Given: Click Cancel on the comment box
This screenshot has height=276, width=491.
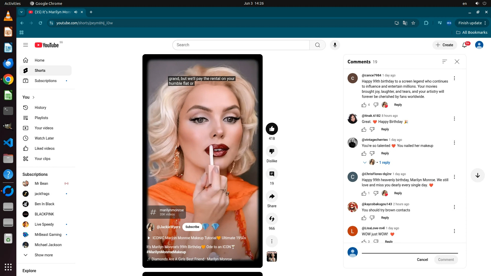Looking at the screenshot, I should tap(422, 260).
